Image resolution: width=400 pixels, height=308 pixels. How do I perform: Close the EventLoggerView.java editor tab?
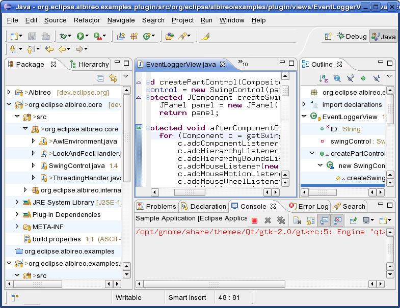pos(222,65)
